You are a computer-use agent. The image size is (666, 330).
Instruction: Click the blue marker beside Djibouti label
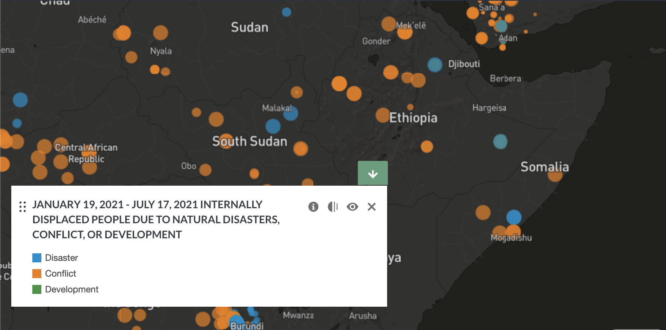[435, 65]
